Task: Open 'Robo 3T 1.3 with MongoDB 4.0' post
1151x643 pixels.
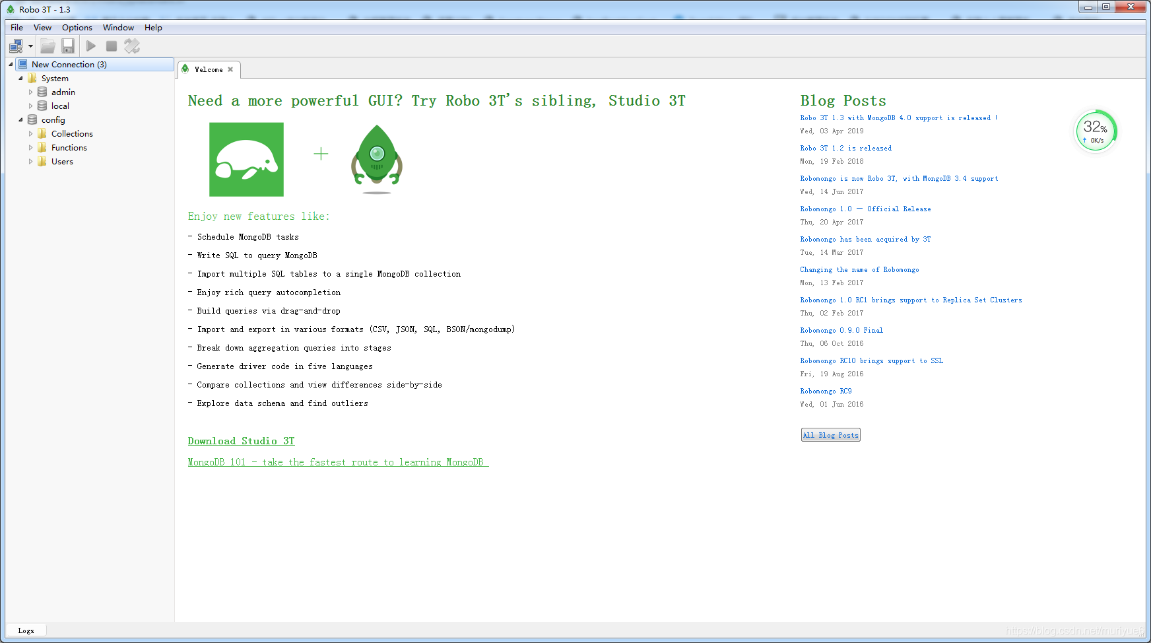Action: tap(898, 118)
